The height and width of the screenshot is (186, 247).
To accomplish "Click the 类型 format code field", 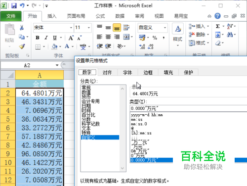I will (188, 108).
